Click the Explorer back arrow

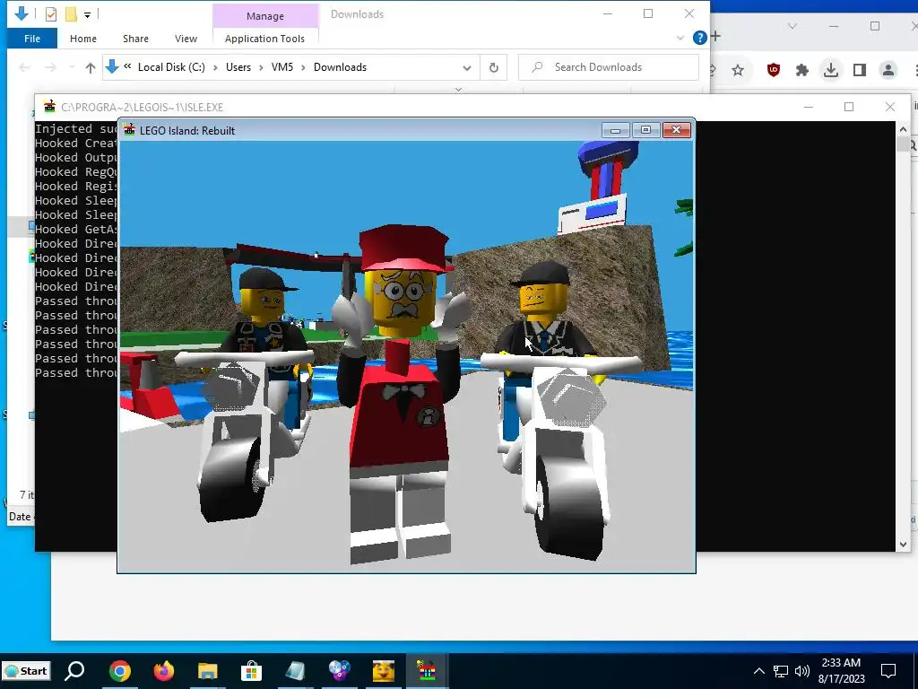pos(24,67)
